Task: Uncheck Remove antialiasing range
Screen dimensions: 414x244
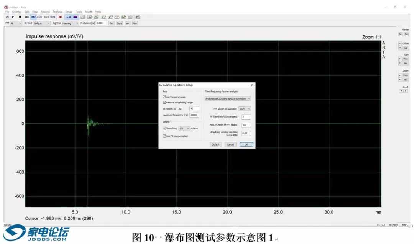Action: point(164,103)
